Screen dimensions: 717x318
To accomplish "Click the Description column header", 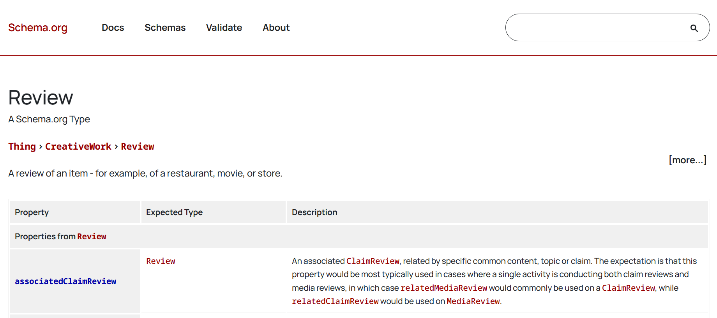I will coord(314,212).
